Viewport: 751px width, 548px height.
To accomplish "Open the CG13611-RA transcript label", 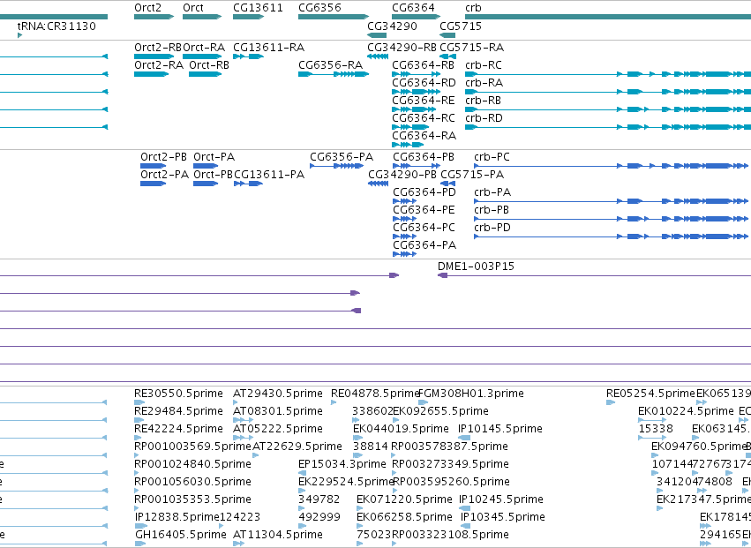I will coord(268,48).
